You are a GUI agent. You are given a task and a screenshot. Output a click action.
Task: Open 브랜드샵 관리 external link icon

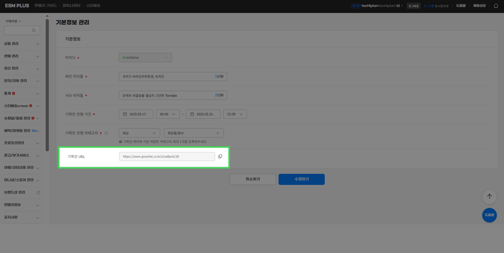[38, 192]
